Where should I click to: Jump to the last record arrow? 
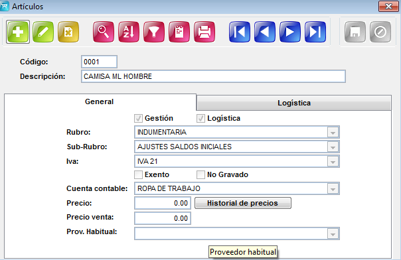click(x=315, y=32)
